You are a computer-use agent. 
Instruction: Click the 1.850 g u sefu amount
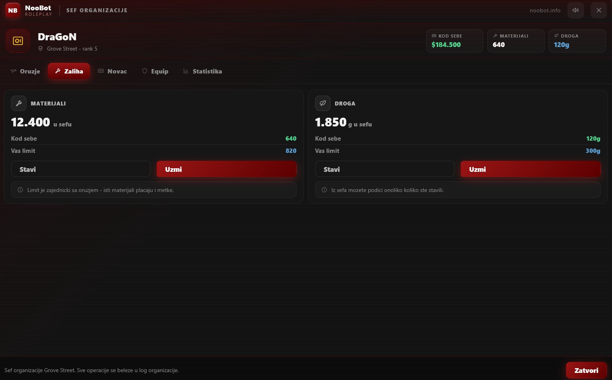point(344,122)
